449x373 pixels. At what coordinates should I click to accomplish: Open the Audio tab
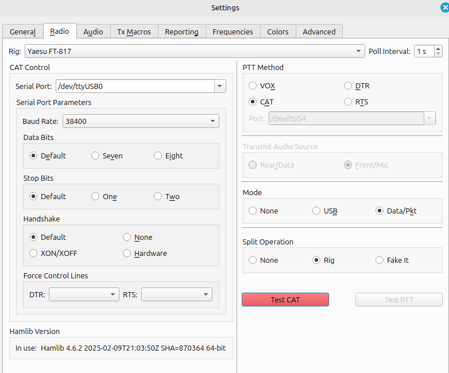93,32
